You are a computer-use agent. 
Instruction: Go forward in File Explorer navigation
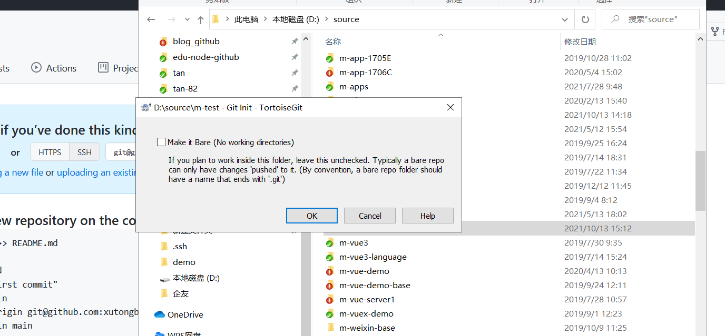point(171,19)
